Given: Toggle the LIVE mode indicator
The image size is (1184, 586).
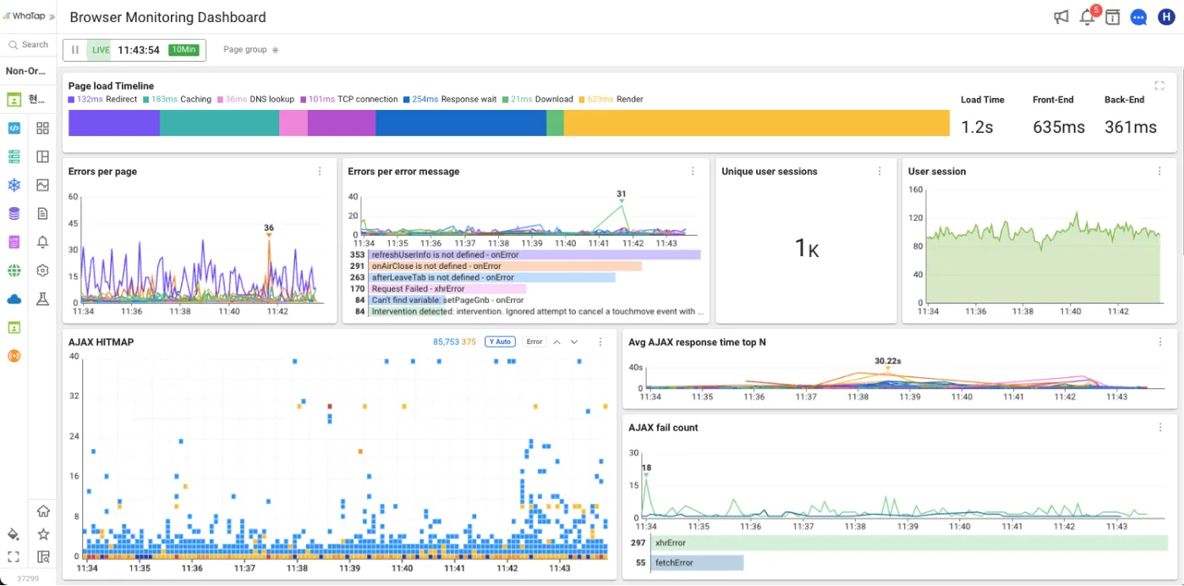Looking at the screenshot, I should click(101, 50).
